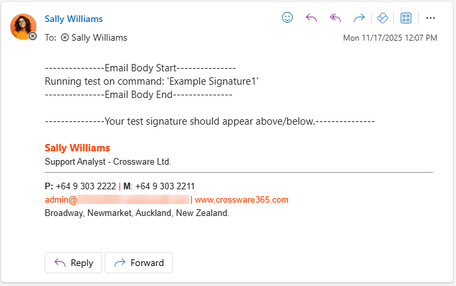Open the sender name Sally Williams in the header
Viewport: 456px width, 286px height.
pos(73,19)
